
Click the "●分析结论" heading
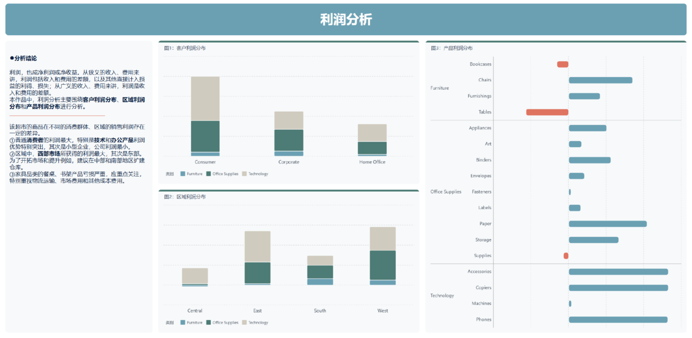click(24, 58)
